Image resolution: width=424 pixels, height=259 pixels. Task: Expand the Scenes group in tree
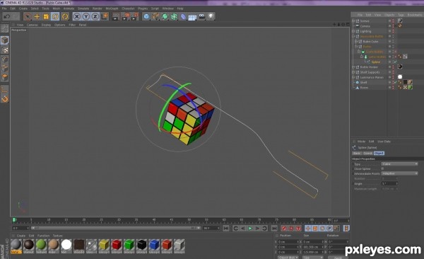point(353,21)
